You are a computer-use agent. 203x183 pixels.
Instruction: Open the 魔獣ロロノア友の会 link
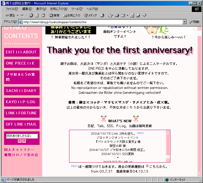click(21, 155)
